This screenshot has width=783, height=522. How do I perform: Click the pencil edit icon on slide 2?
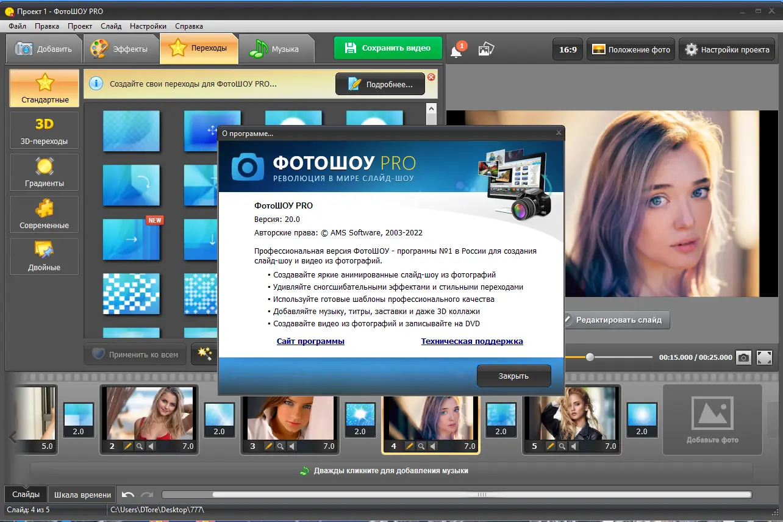coord(128,446)
